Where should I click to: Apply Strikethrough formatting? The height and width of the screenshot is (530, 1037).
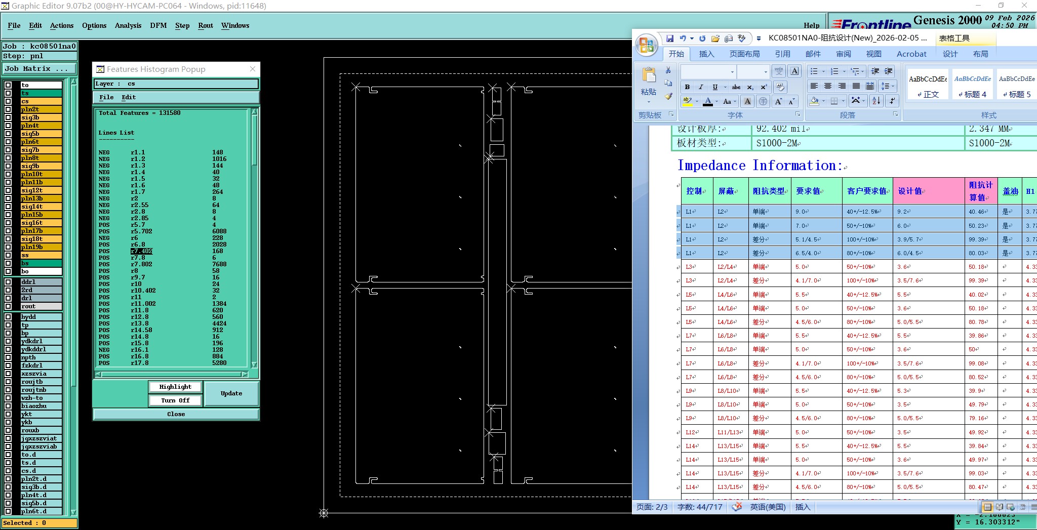736,87
